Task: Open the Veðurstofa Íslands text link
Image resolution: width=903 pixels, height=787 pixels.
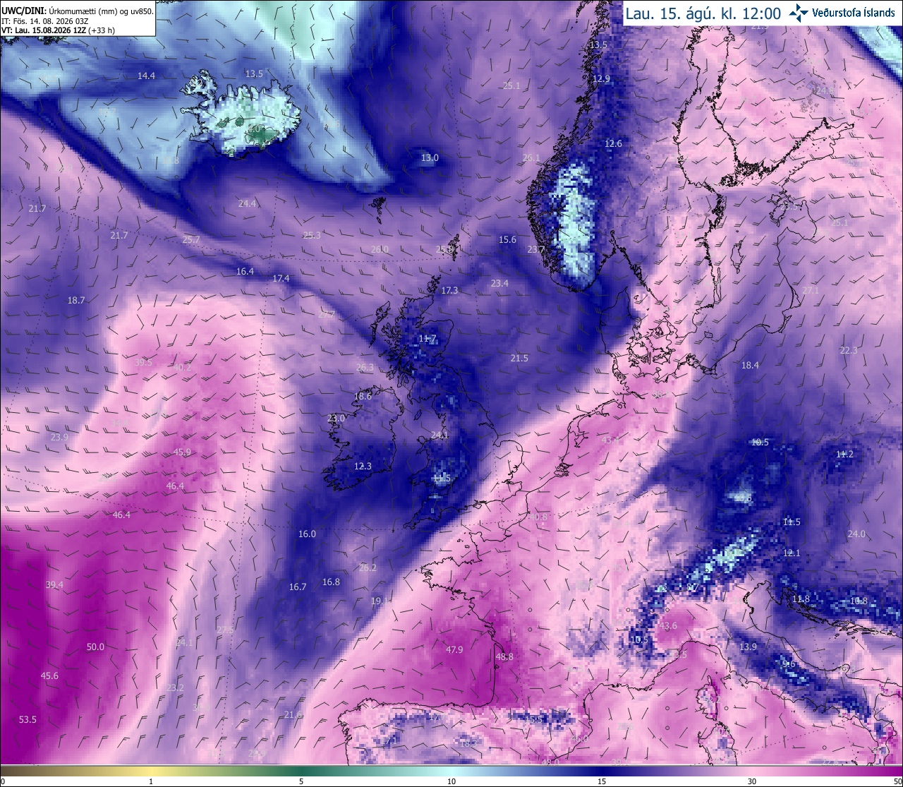Action: coord(854,13)
